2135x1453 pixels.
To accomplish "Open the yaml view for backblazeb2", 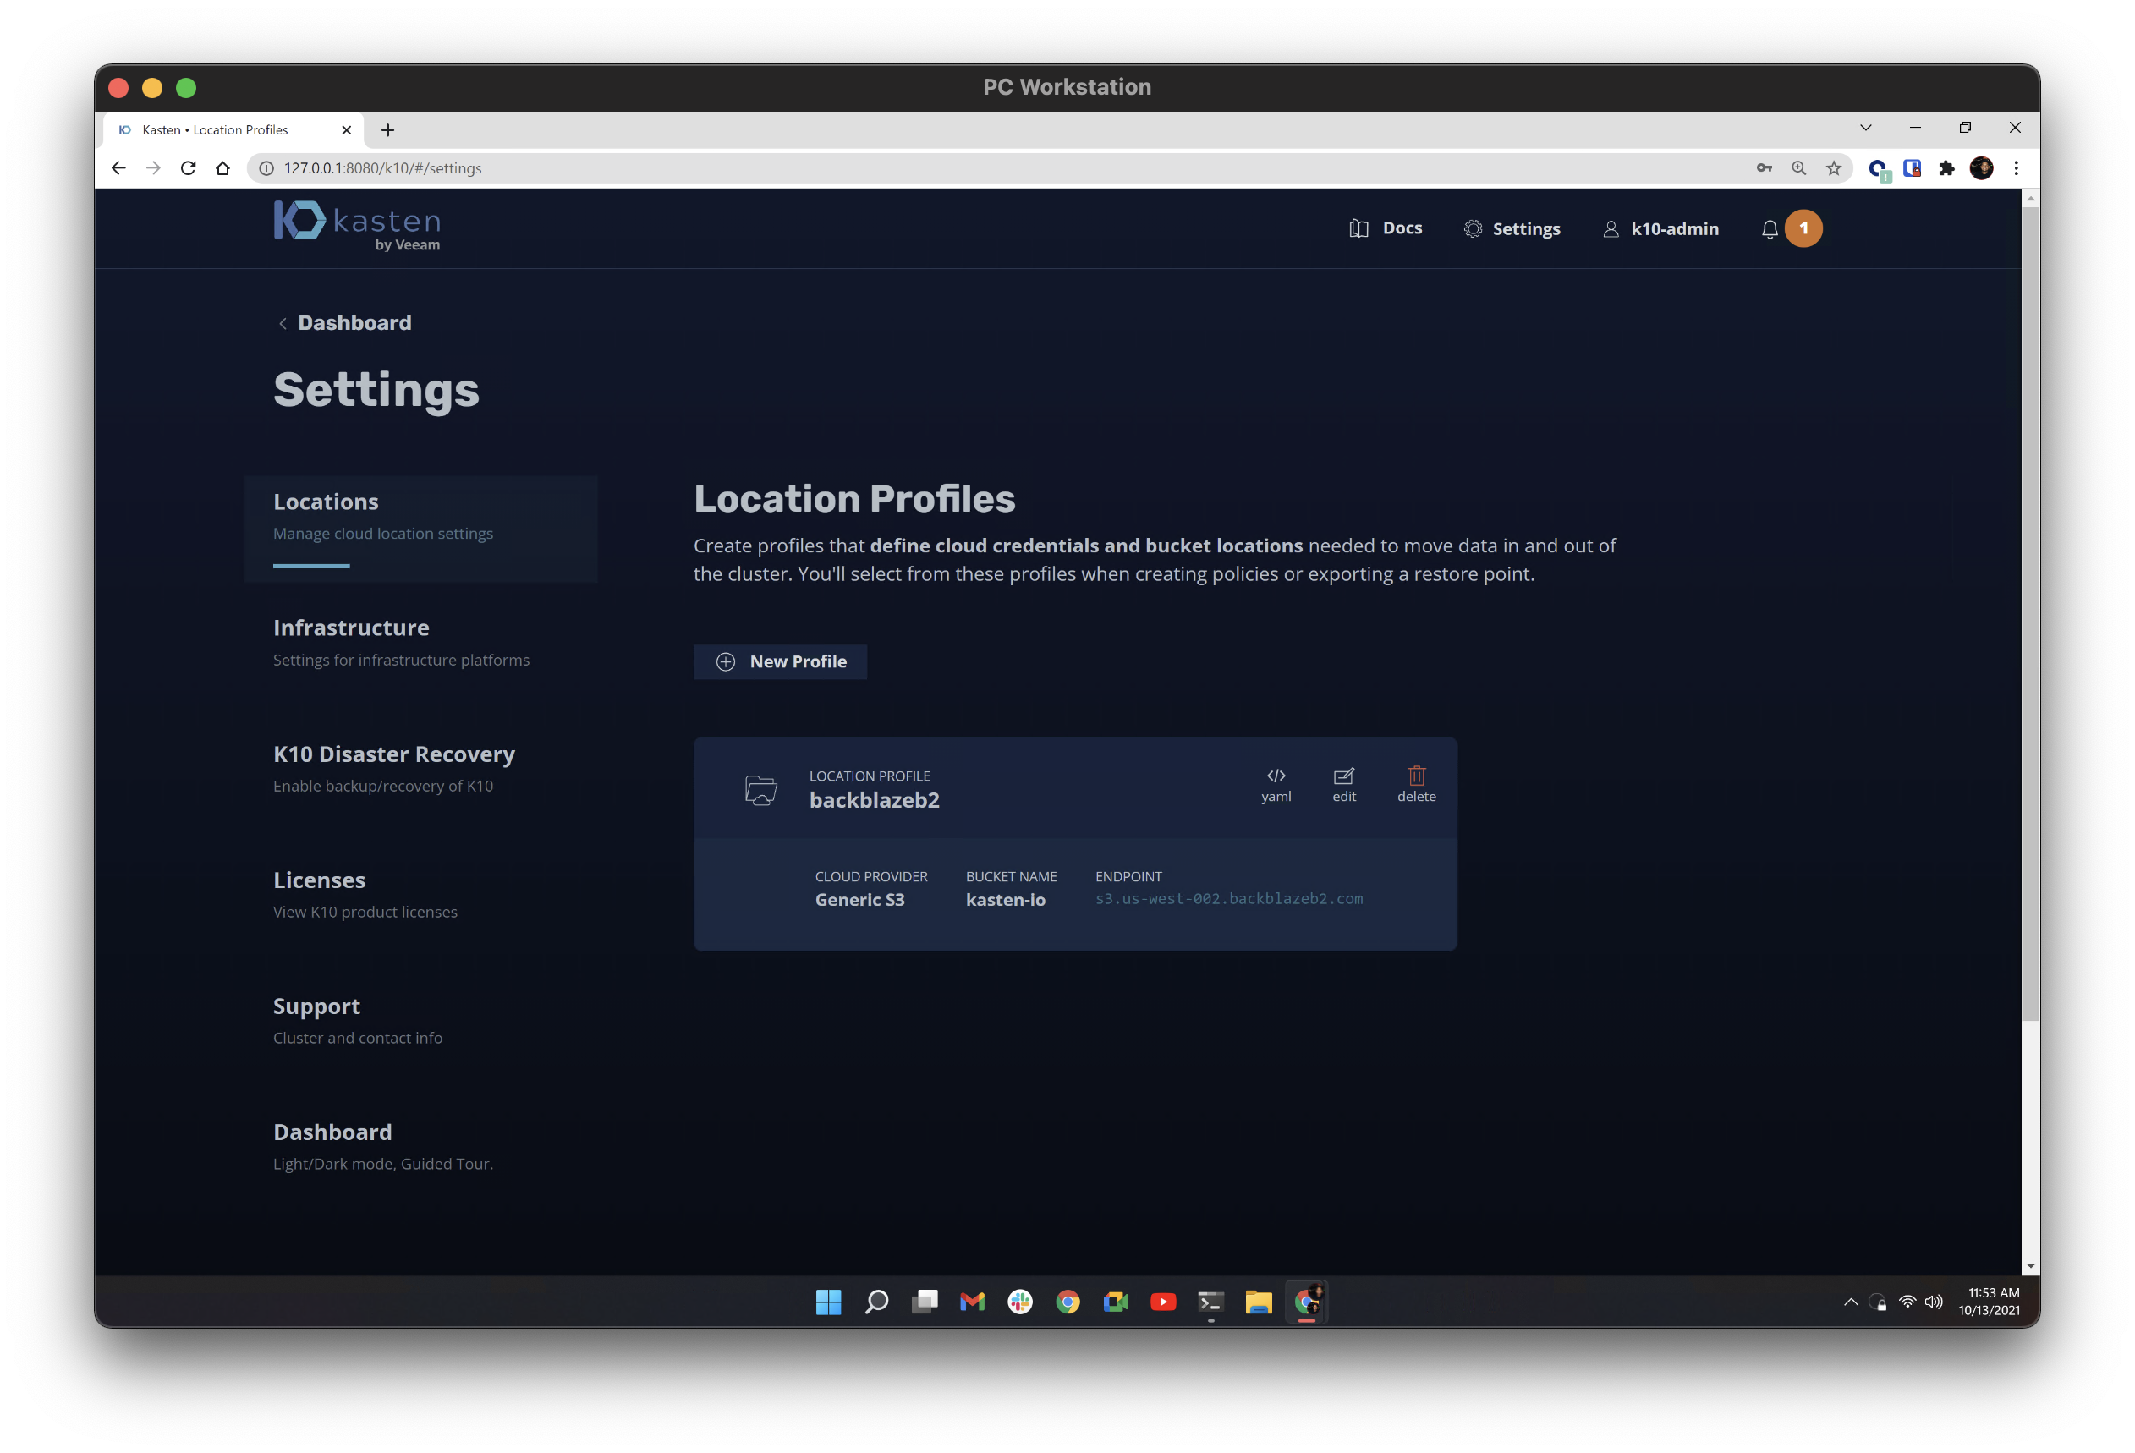I will 1276,786.
